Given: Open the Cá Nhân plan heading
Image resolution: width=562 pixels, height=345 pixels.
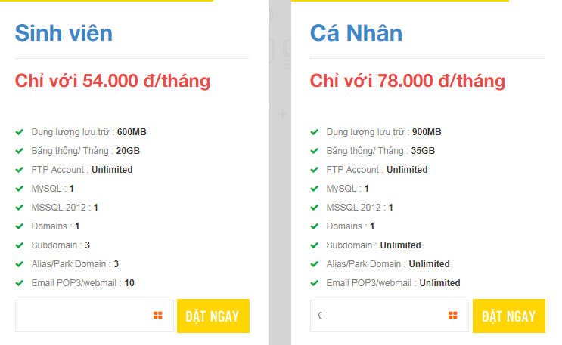Looking at the screenshot, I should 356,33.
